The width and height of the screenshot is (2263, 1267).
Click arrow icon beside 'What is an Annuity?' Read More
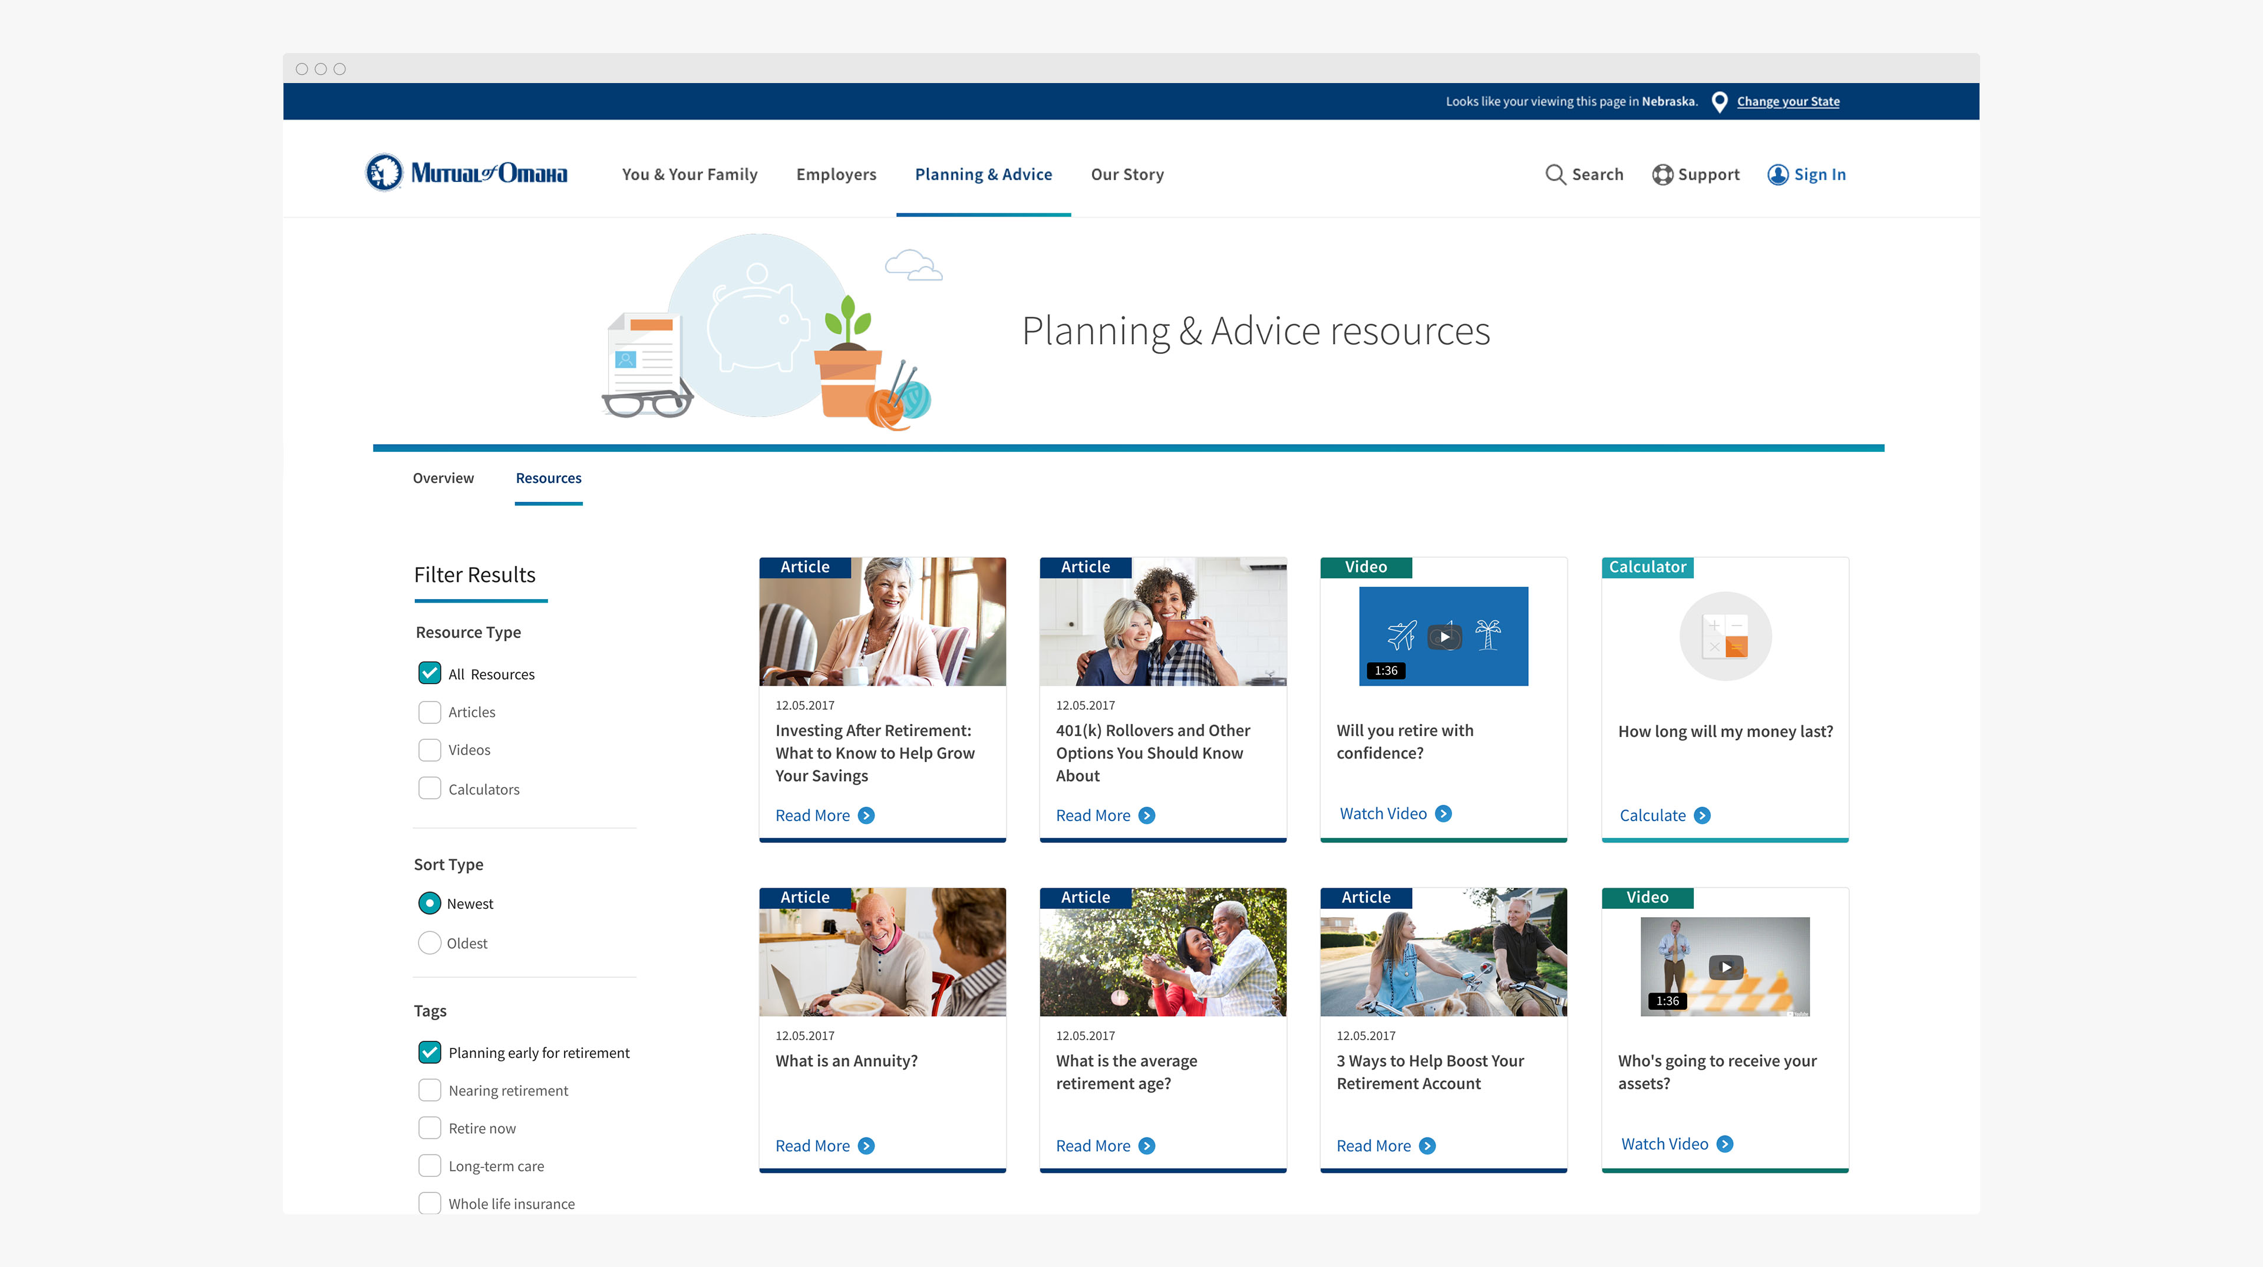tap(866, 1146)
